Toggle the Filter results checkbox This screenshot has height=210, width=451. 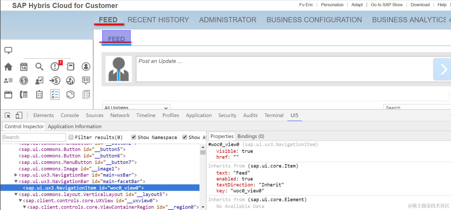71,137
